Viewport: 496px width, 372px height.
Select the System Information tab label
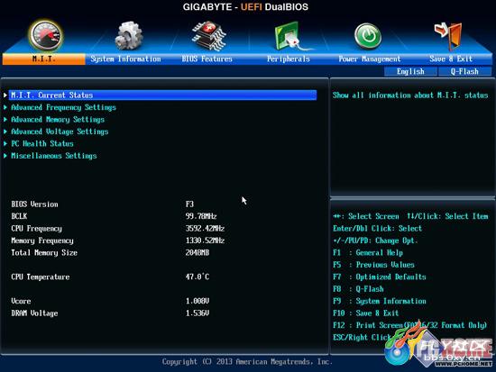[x=125, y=59]
